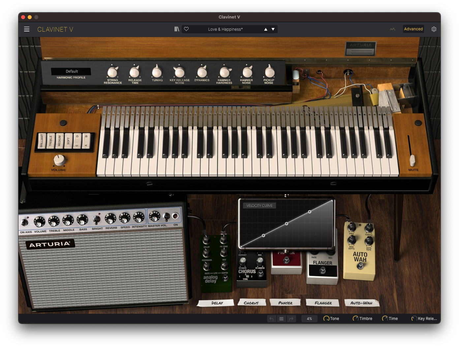This screenshot has height=348, width=459.
Task: Toggle the Soft rocker switch
Action: (x=68, y=141)
